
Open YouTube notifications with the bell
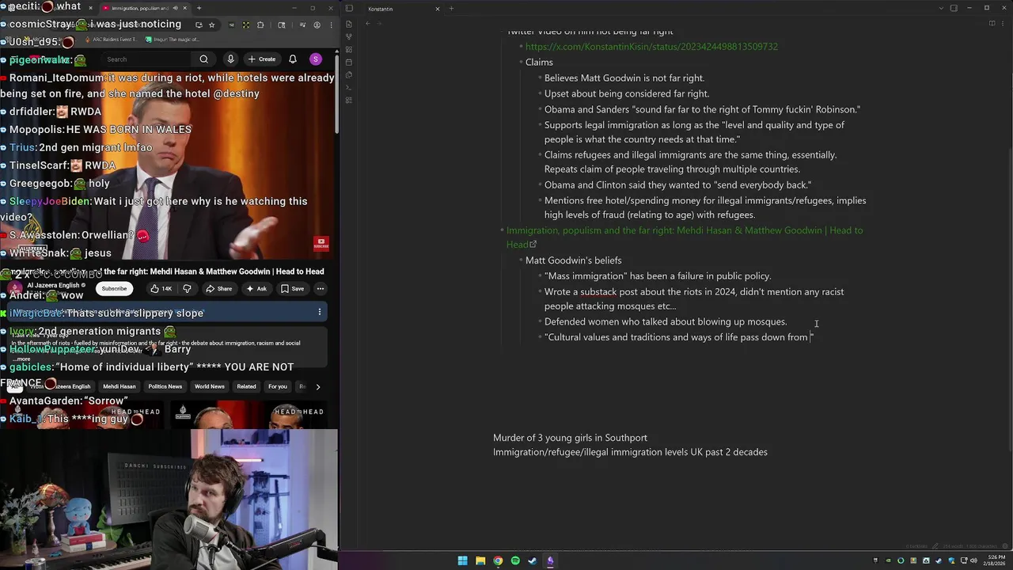point(293,59)
